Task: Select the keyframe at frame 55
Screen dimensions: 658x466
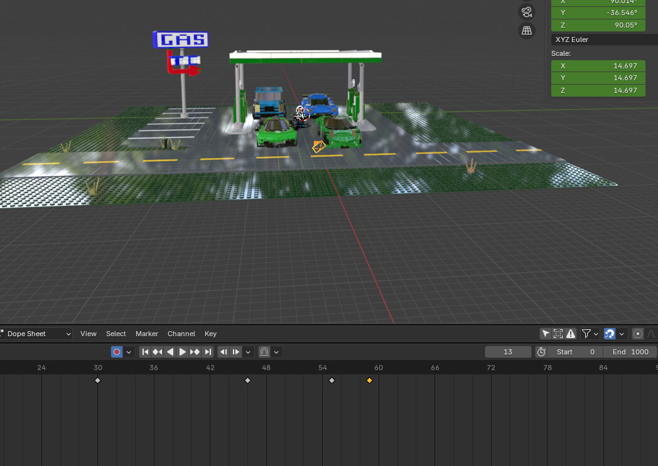Action: [332, 381]
